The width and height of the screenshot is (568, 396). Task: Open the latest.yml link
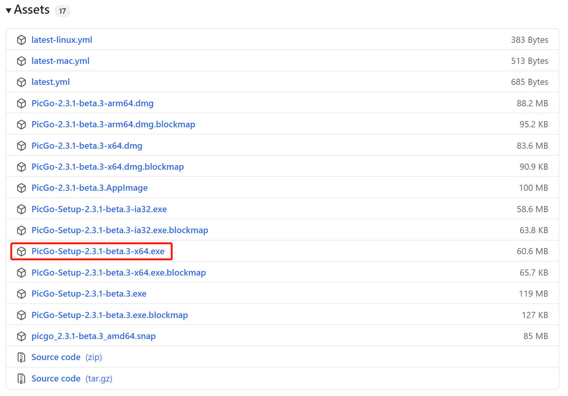click(x=50, y=82)
